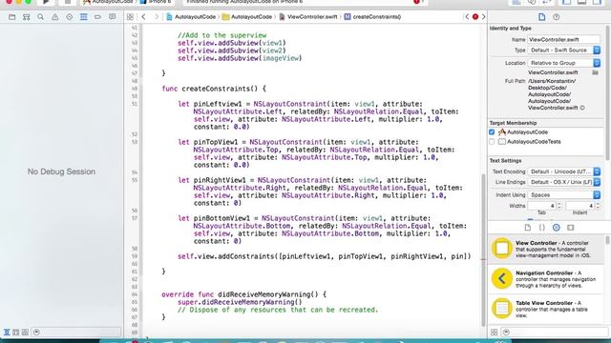Click the object library filter field
The height and width of the screenshot is (343, 611).
[554, 333]
